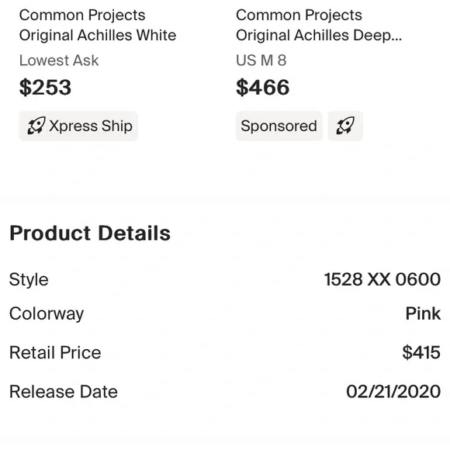Open the Original Achilles Deep product title

319,35
